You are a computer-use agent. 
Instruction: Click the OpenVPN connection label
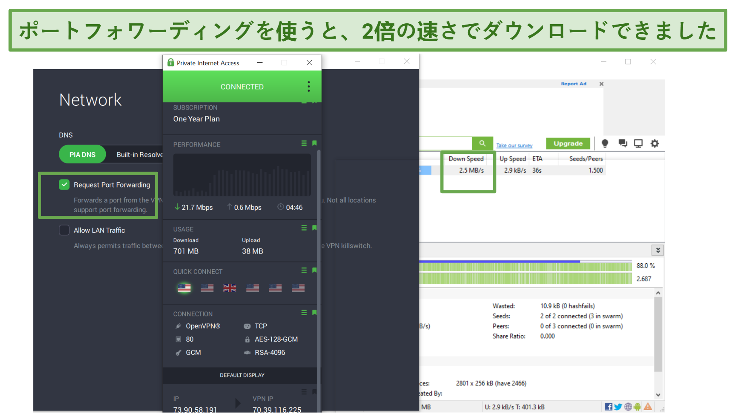point(203,326)
